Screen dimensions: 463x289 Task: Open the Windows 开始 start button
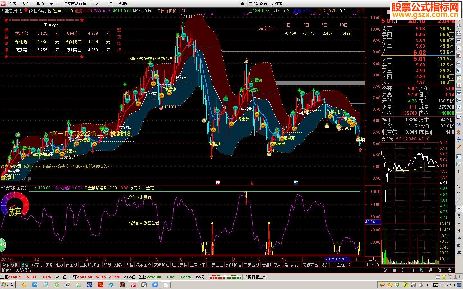(x=8, y=285)
